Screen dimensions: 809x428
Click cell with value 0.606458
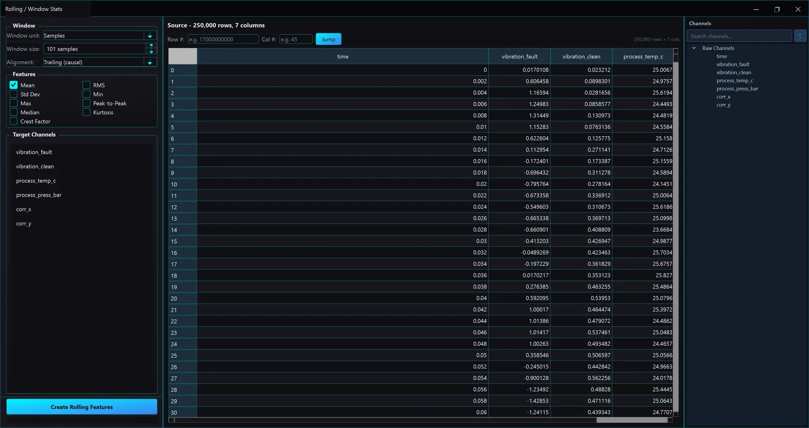click(x=520, y=81)
